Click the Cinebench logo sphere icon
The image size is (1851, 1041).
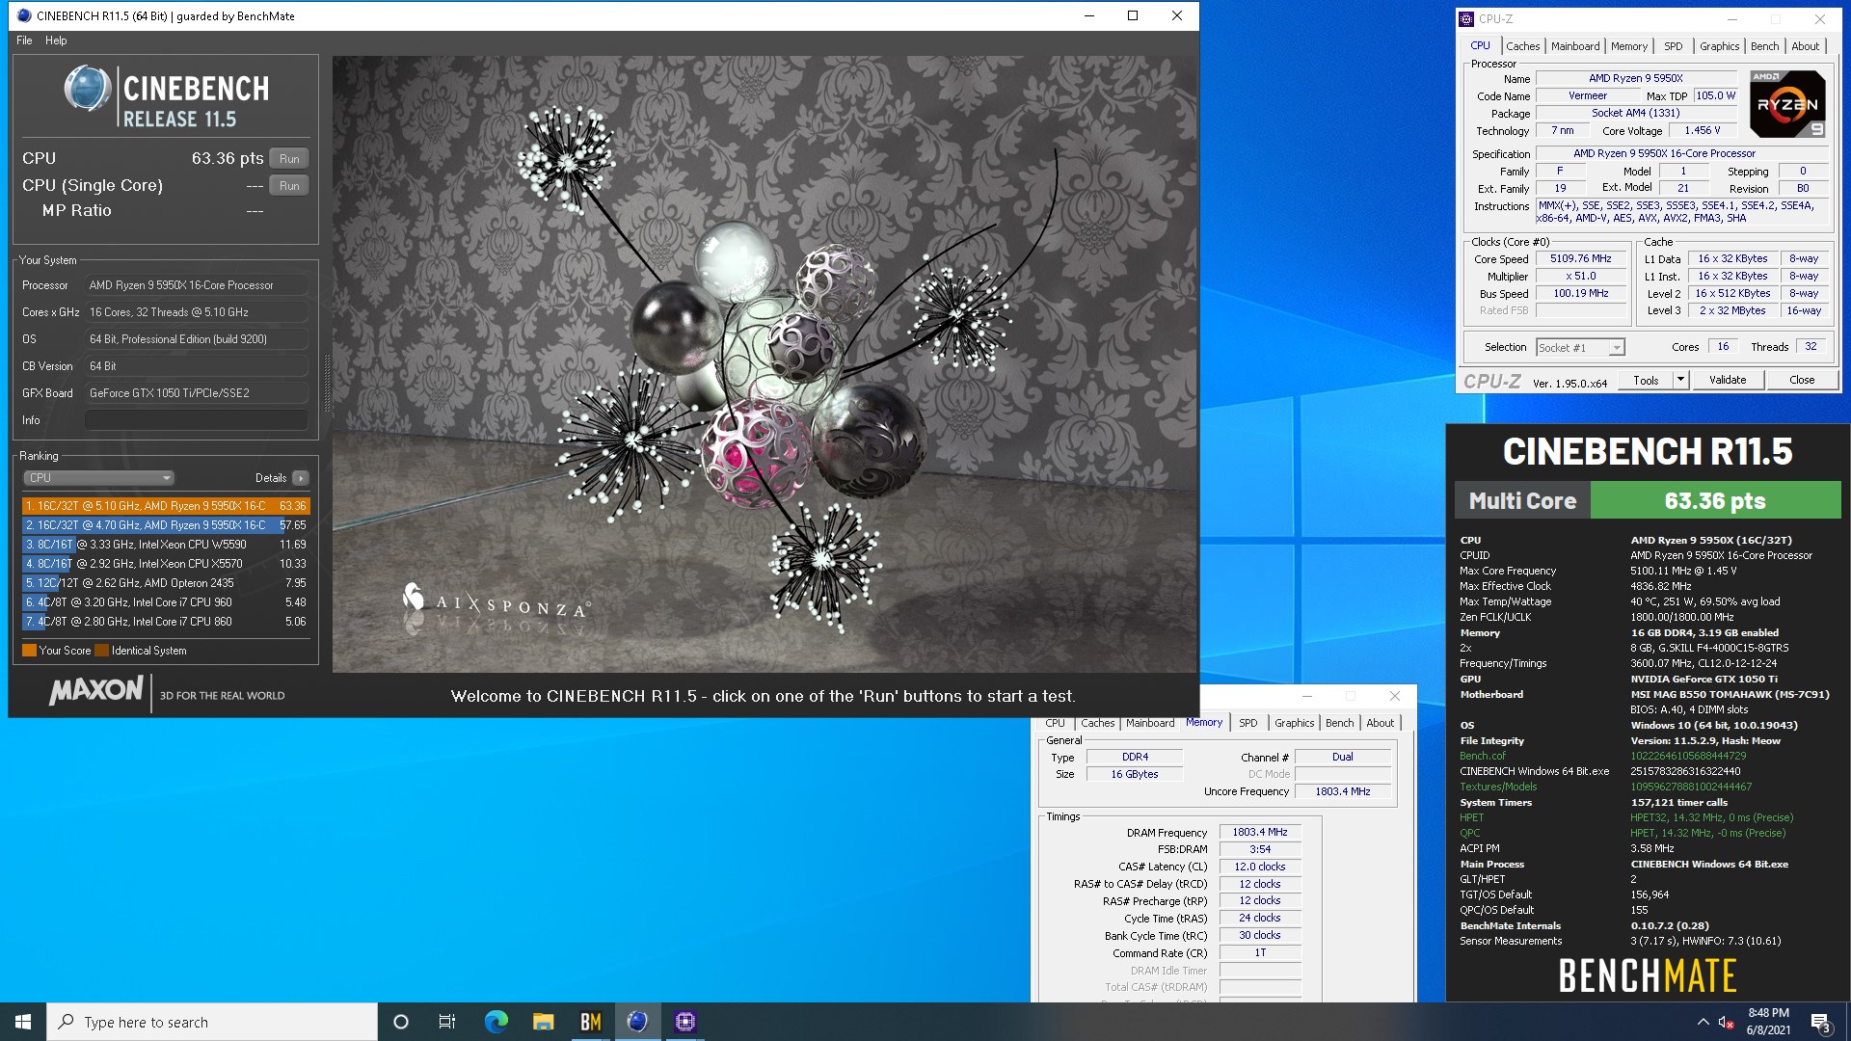coord(88,89)
